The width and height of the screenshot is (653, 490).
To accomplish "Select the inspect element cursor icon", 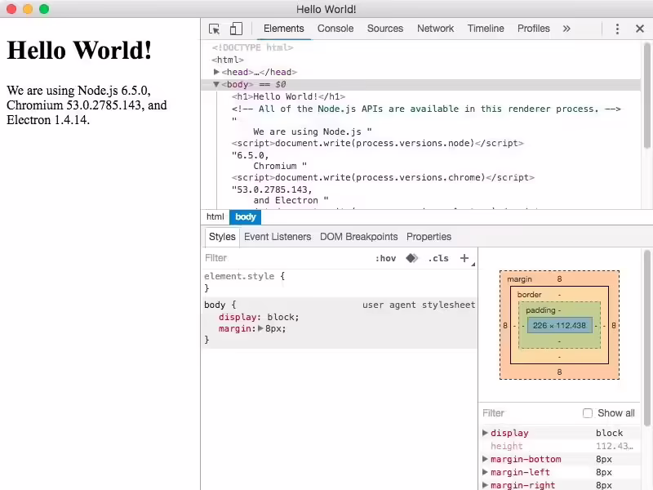I will point(212,28).
